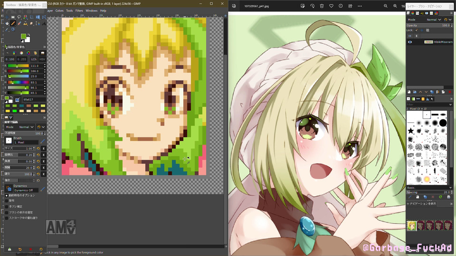Viewport: 456px width, 256px height.
Task: Select the Crop tool in toolbox
Action: [31, 17]
